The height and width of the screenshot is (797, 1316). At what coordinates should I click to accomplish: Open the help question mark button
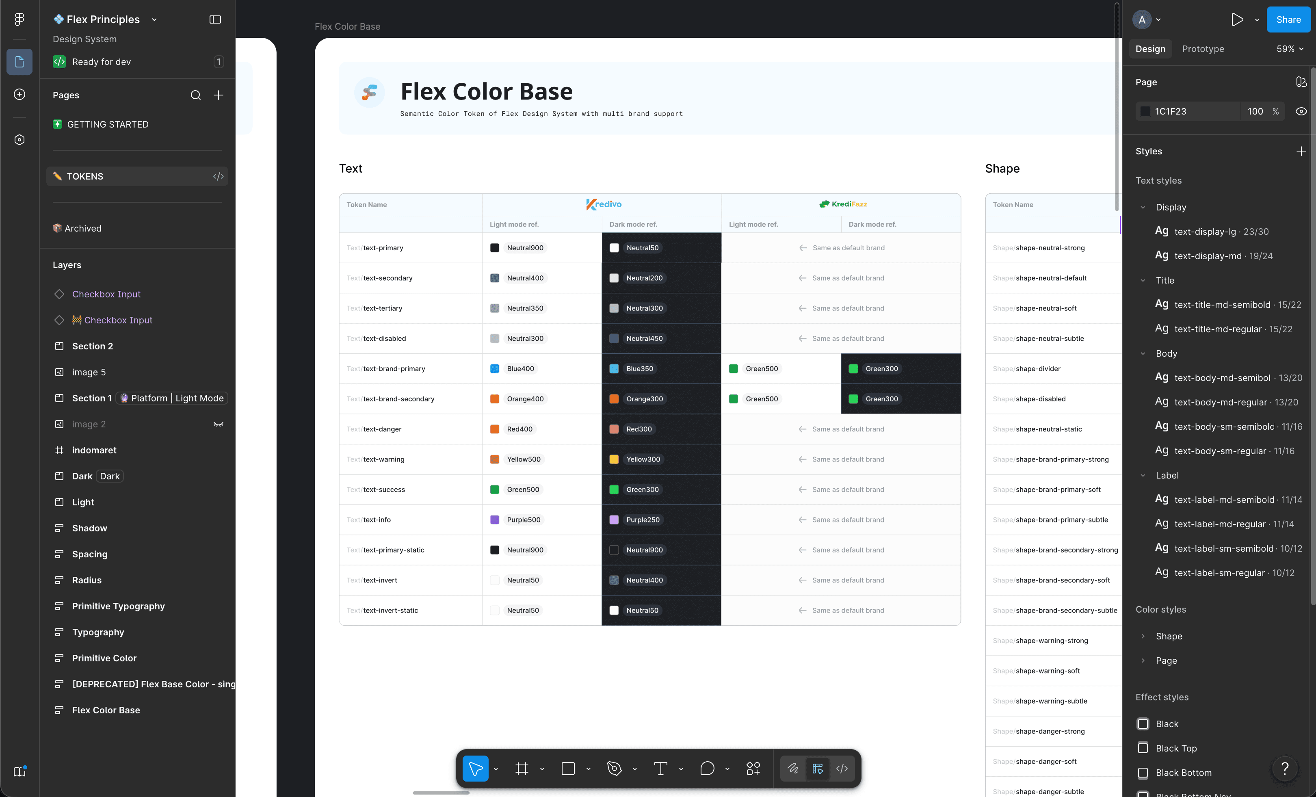[1285, 769]
